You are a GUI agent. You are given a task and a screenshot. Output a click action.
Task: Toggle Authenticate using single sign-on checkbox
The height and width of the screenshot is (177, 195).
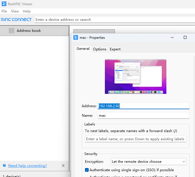pos(87,170)
